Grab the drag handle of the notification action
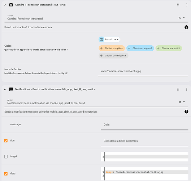 click(178, 89)
